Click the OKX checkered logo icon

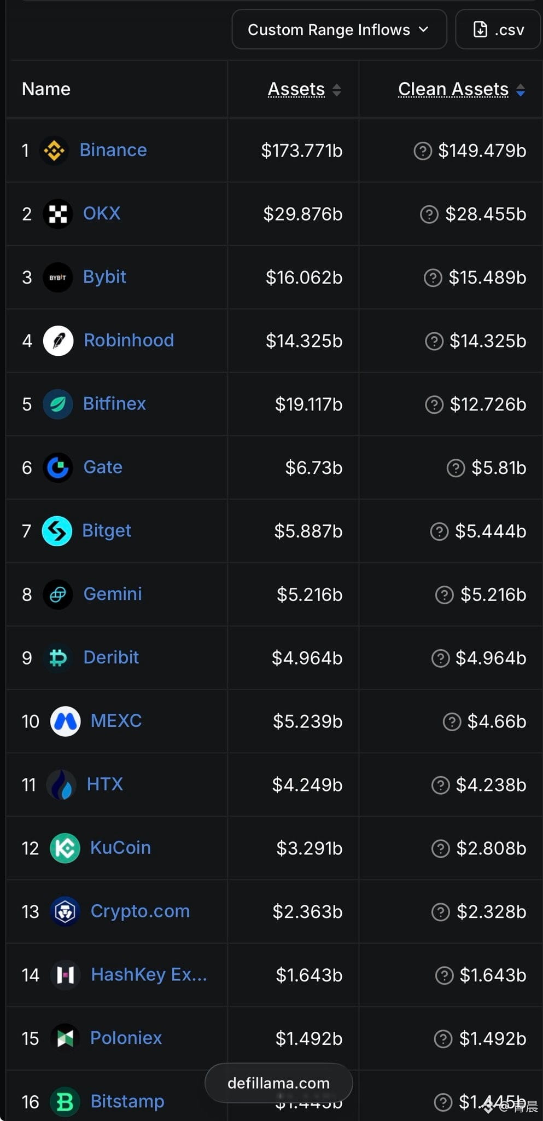pyautogui.click(x=58, y=214)
